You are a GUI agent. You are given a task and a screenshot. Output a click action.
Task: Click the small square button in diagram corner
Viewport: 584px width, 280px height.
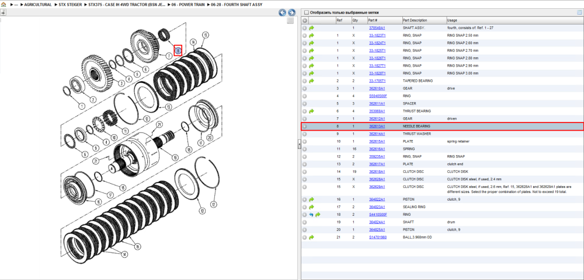[x=290, y=21]
